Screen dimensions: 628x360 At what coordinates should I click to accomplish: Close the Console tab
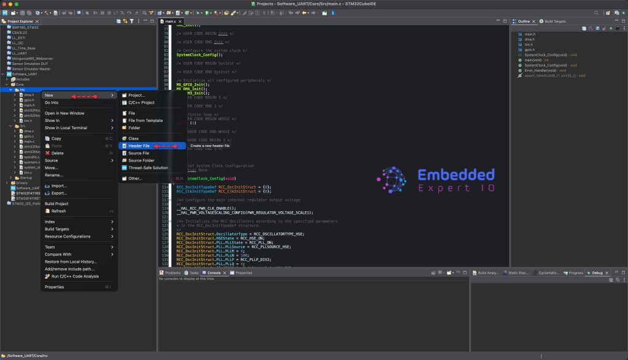[224, 273]
